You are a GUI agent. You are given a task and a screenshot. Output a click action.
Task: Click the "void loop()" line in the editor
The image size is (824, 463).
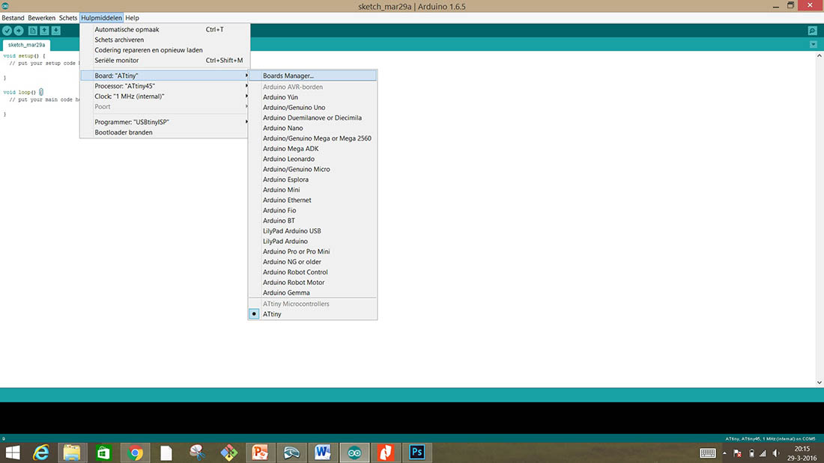[23, 93]
